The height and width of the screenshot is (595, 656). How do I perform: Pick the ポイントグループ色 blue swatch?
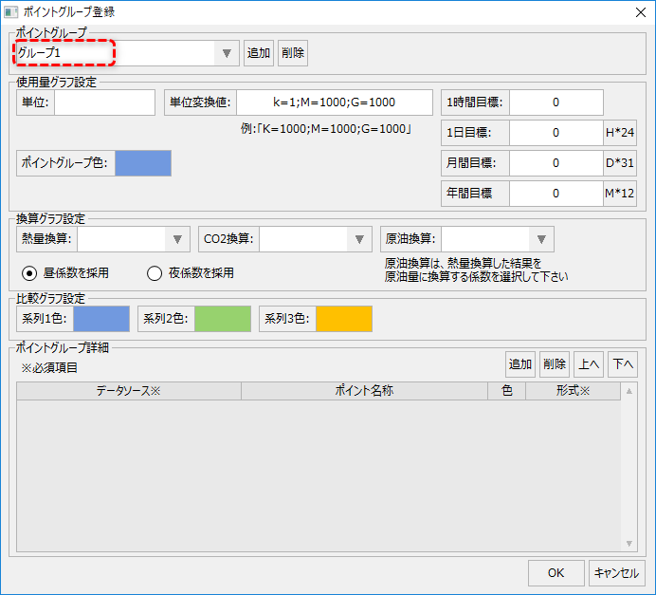[x=143, y=163]
